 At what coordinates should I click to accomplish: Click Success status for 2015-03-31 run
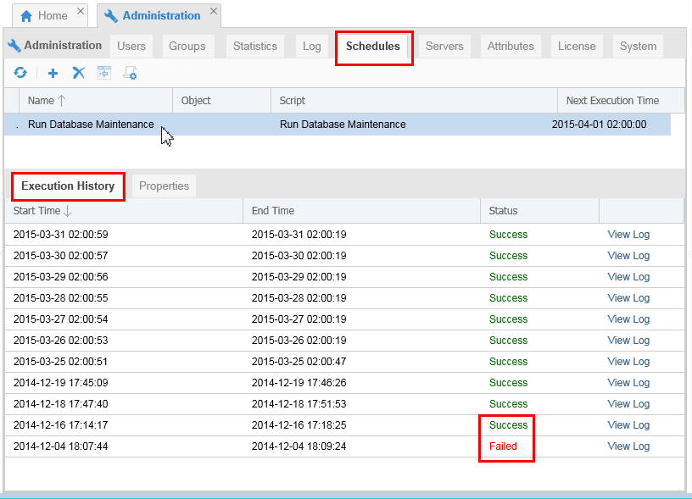[x=509, y=235]
